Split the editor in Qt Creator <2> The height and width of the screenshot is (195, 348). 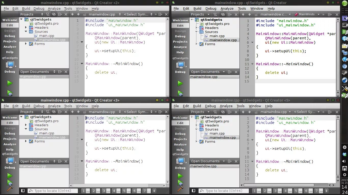[x=160, y=14]
